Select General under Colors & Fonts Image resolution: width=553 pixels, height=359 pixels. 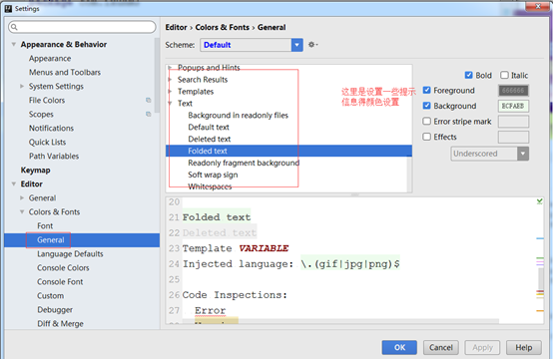[51, 240]
